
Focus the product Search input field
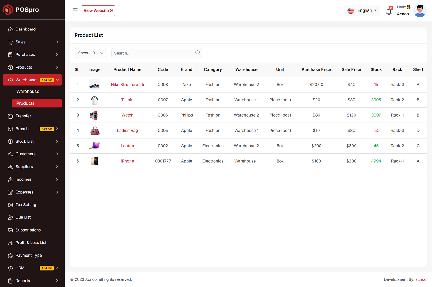(153, 53)
